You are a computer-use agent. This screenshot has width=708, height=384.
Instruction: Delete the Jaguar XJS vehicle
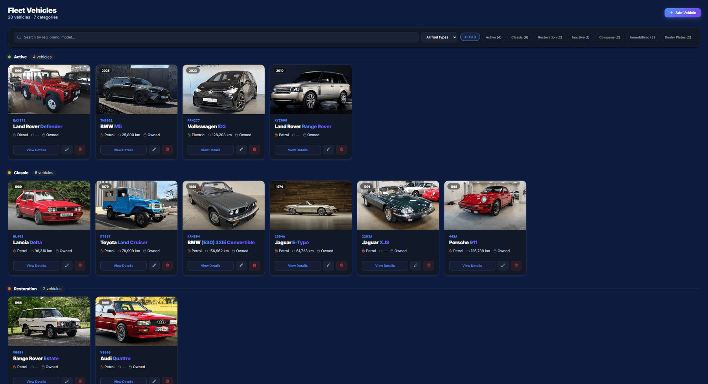[429, 265]
